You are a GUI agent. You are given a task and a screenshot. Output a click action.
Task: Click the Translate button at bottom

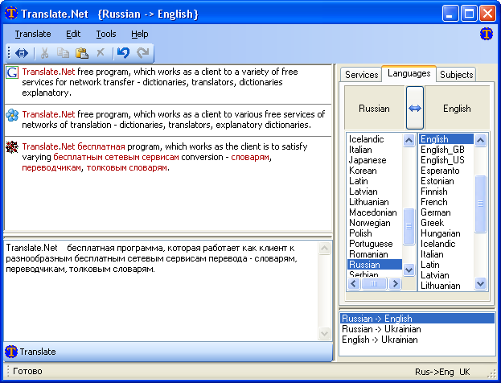coord(168,352)
